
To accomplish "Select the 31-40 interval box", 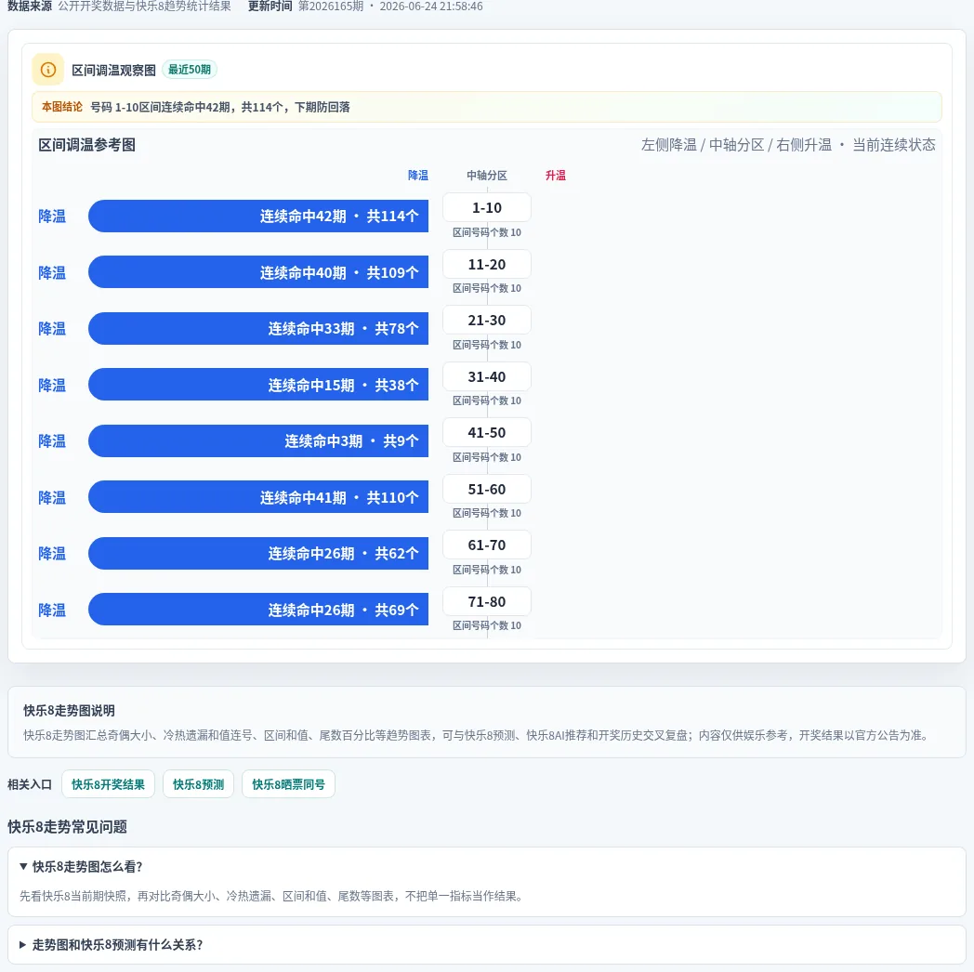I will (x=487, y=376).
